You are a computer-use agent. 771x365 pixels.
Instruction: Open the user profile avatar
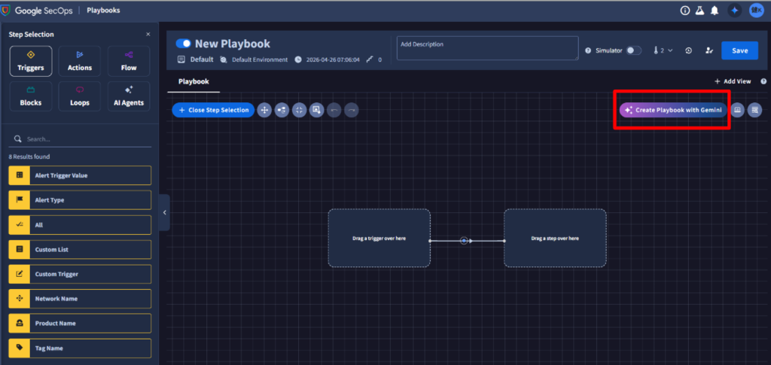(756, 11)
